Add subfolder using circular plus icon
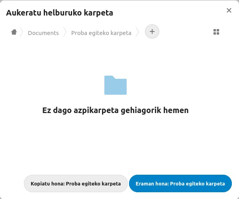This screenshot has width=239, height=199. tap(152, 32)
